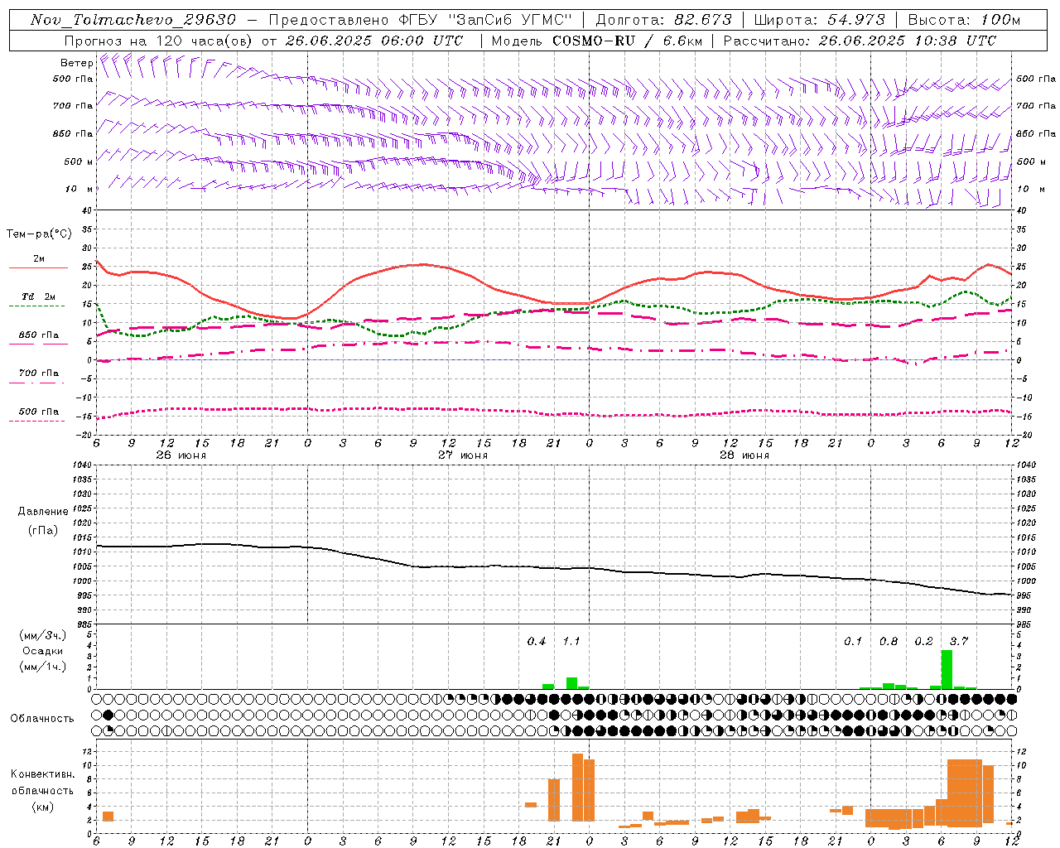Click the 'Давление' pressure panel label
The height and width of the screenshot is (848, 1060).
(43, 512)
